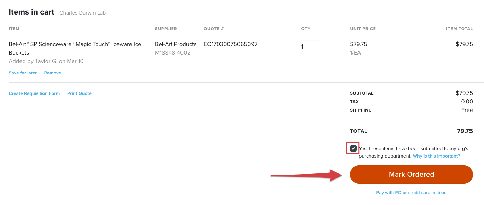Open Why is this important explanation
Viewport: 484px width, 205px height.
click(436, 156)
